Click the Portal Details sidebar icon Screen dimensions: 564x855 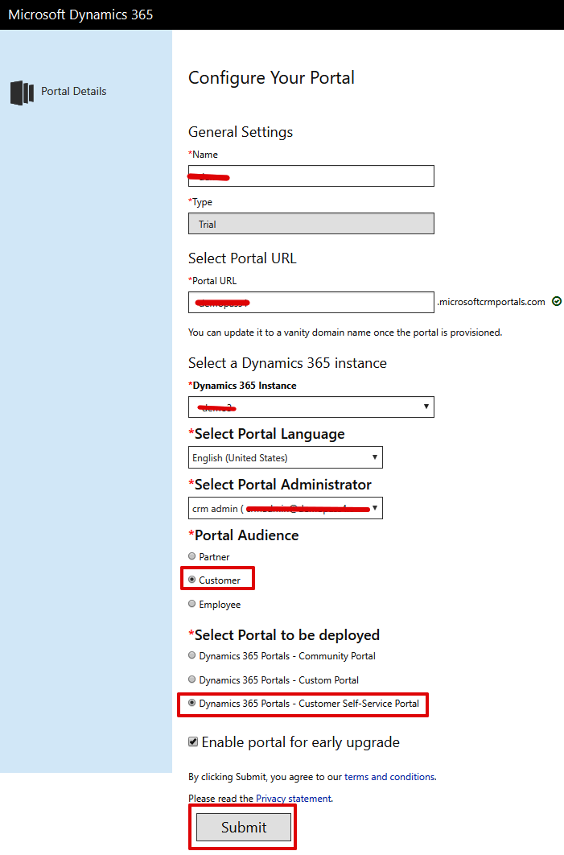pyautogui.click(x=22, y=93)
